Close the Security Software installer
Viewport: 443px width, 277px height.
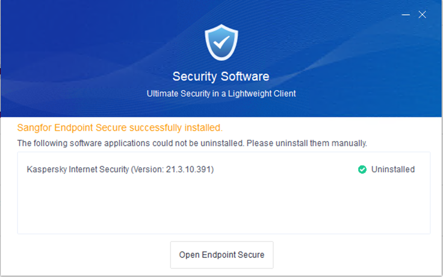click(x=423, y=15)
